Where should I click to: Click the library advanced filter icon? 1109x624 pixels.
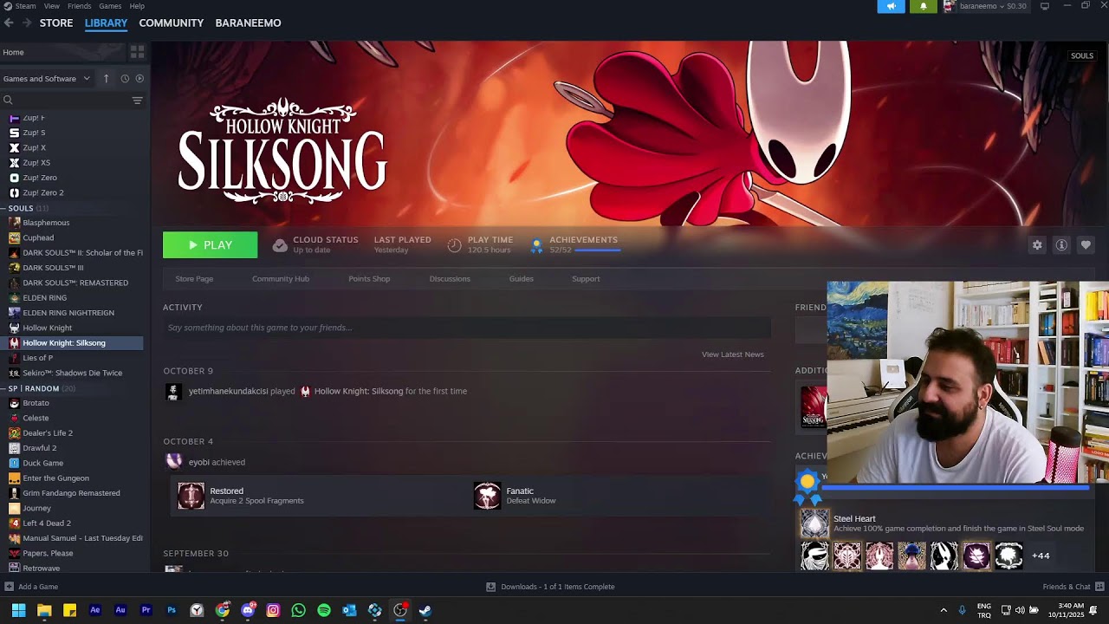137,101
